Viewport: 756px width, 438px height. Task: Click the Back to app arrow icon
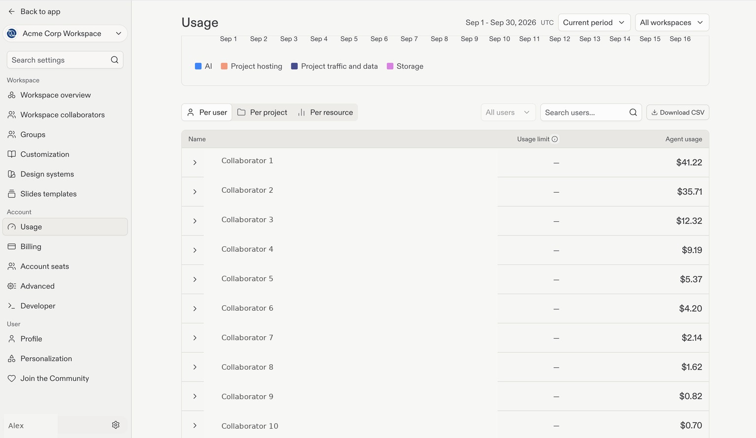12,11
